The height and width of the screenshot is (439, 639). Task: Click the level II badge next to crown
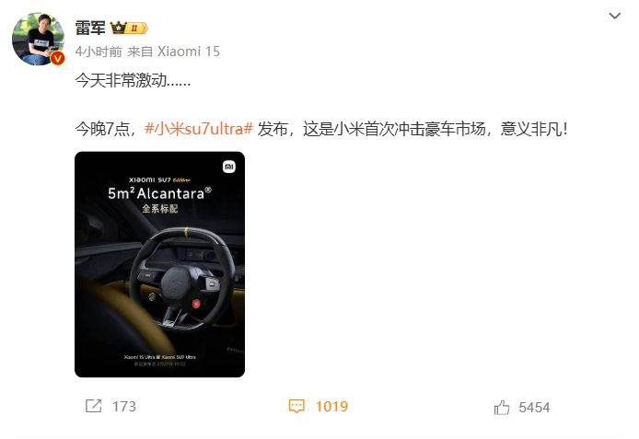coord(136,29)
